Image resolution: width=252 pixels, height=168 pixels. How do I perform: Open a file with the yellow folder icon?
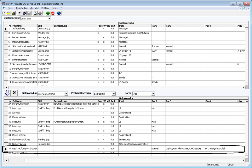pos(9,13)
